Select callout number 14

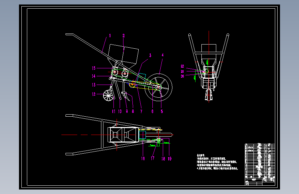coord(93,76)
